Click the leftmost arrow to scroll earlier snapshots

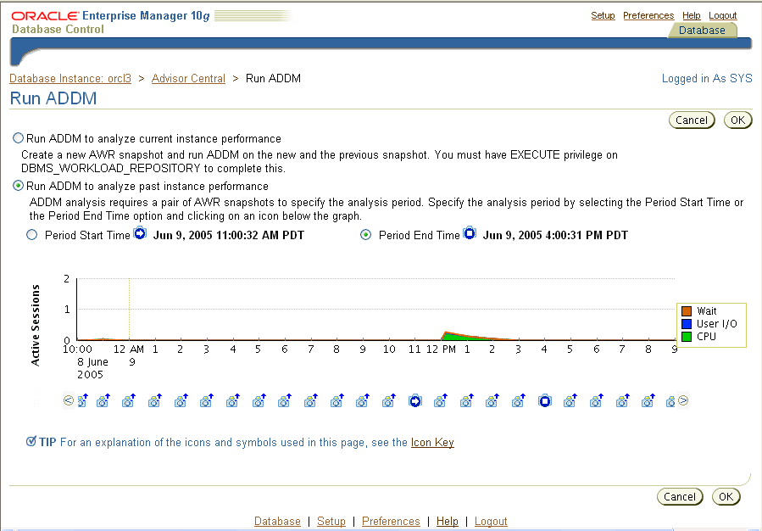(x=70, y=400)
